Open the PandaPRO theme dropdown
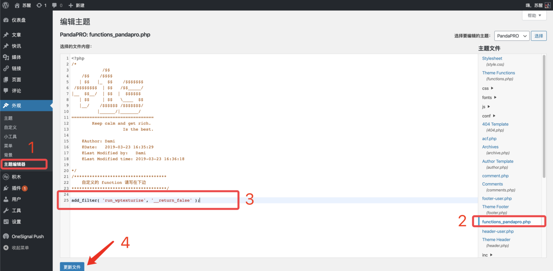This screenshot has width=553, height=271. [x=512, y=36]
